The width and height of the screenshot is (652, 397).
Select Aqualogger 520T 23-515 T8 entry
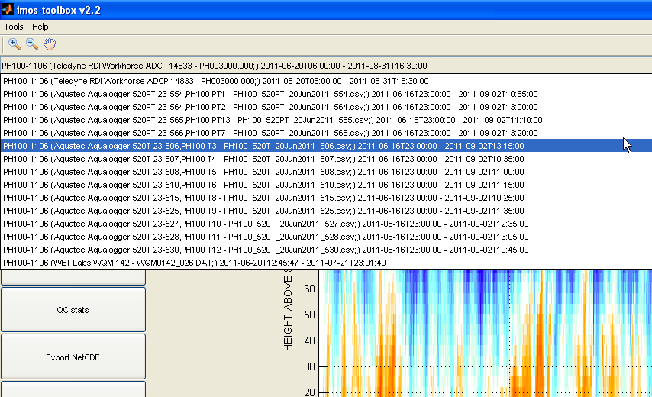coord(326,198)
